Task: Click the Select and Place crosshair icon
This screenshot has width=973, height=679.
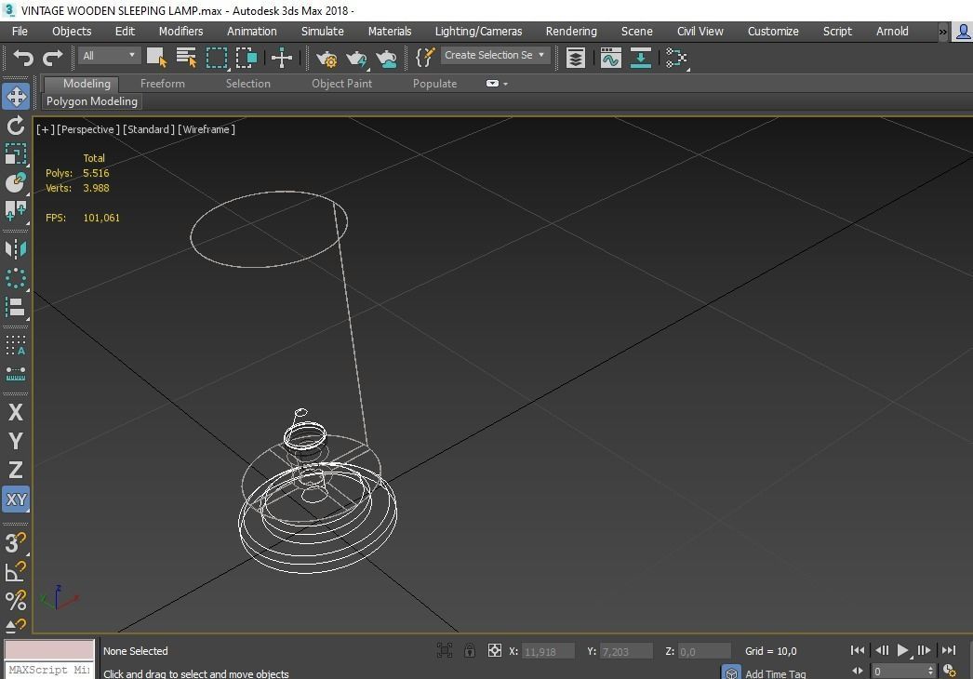Action: pos(282,58)
